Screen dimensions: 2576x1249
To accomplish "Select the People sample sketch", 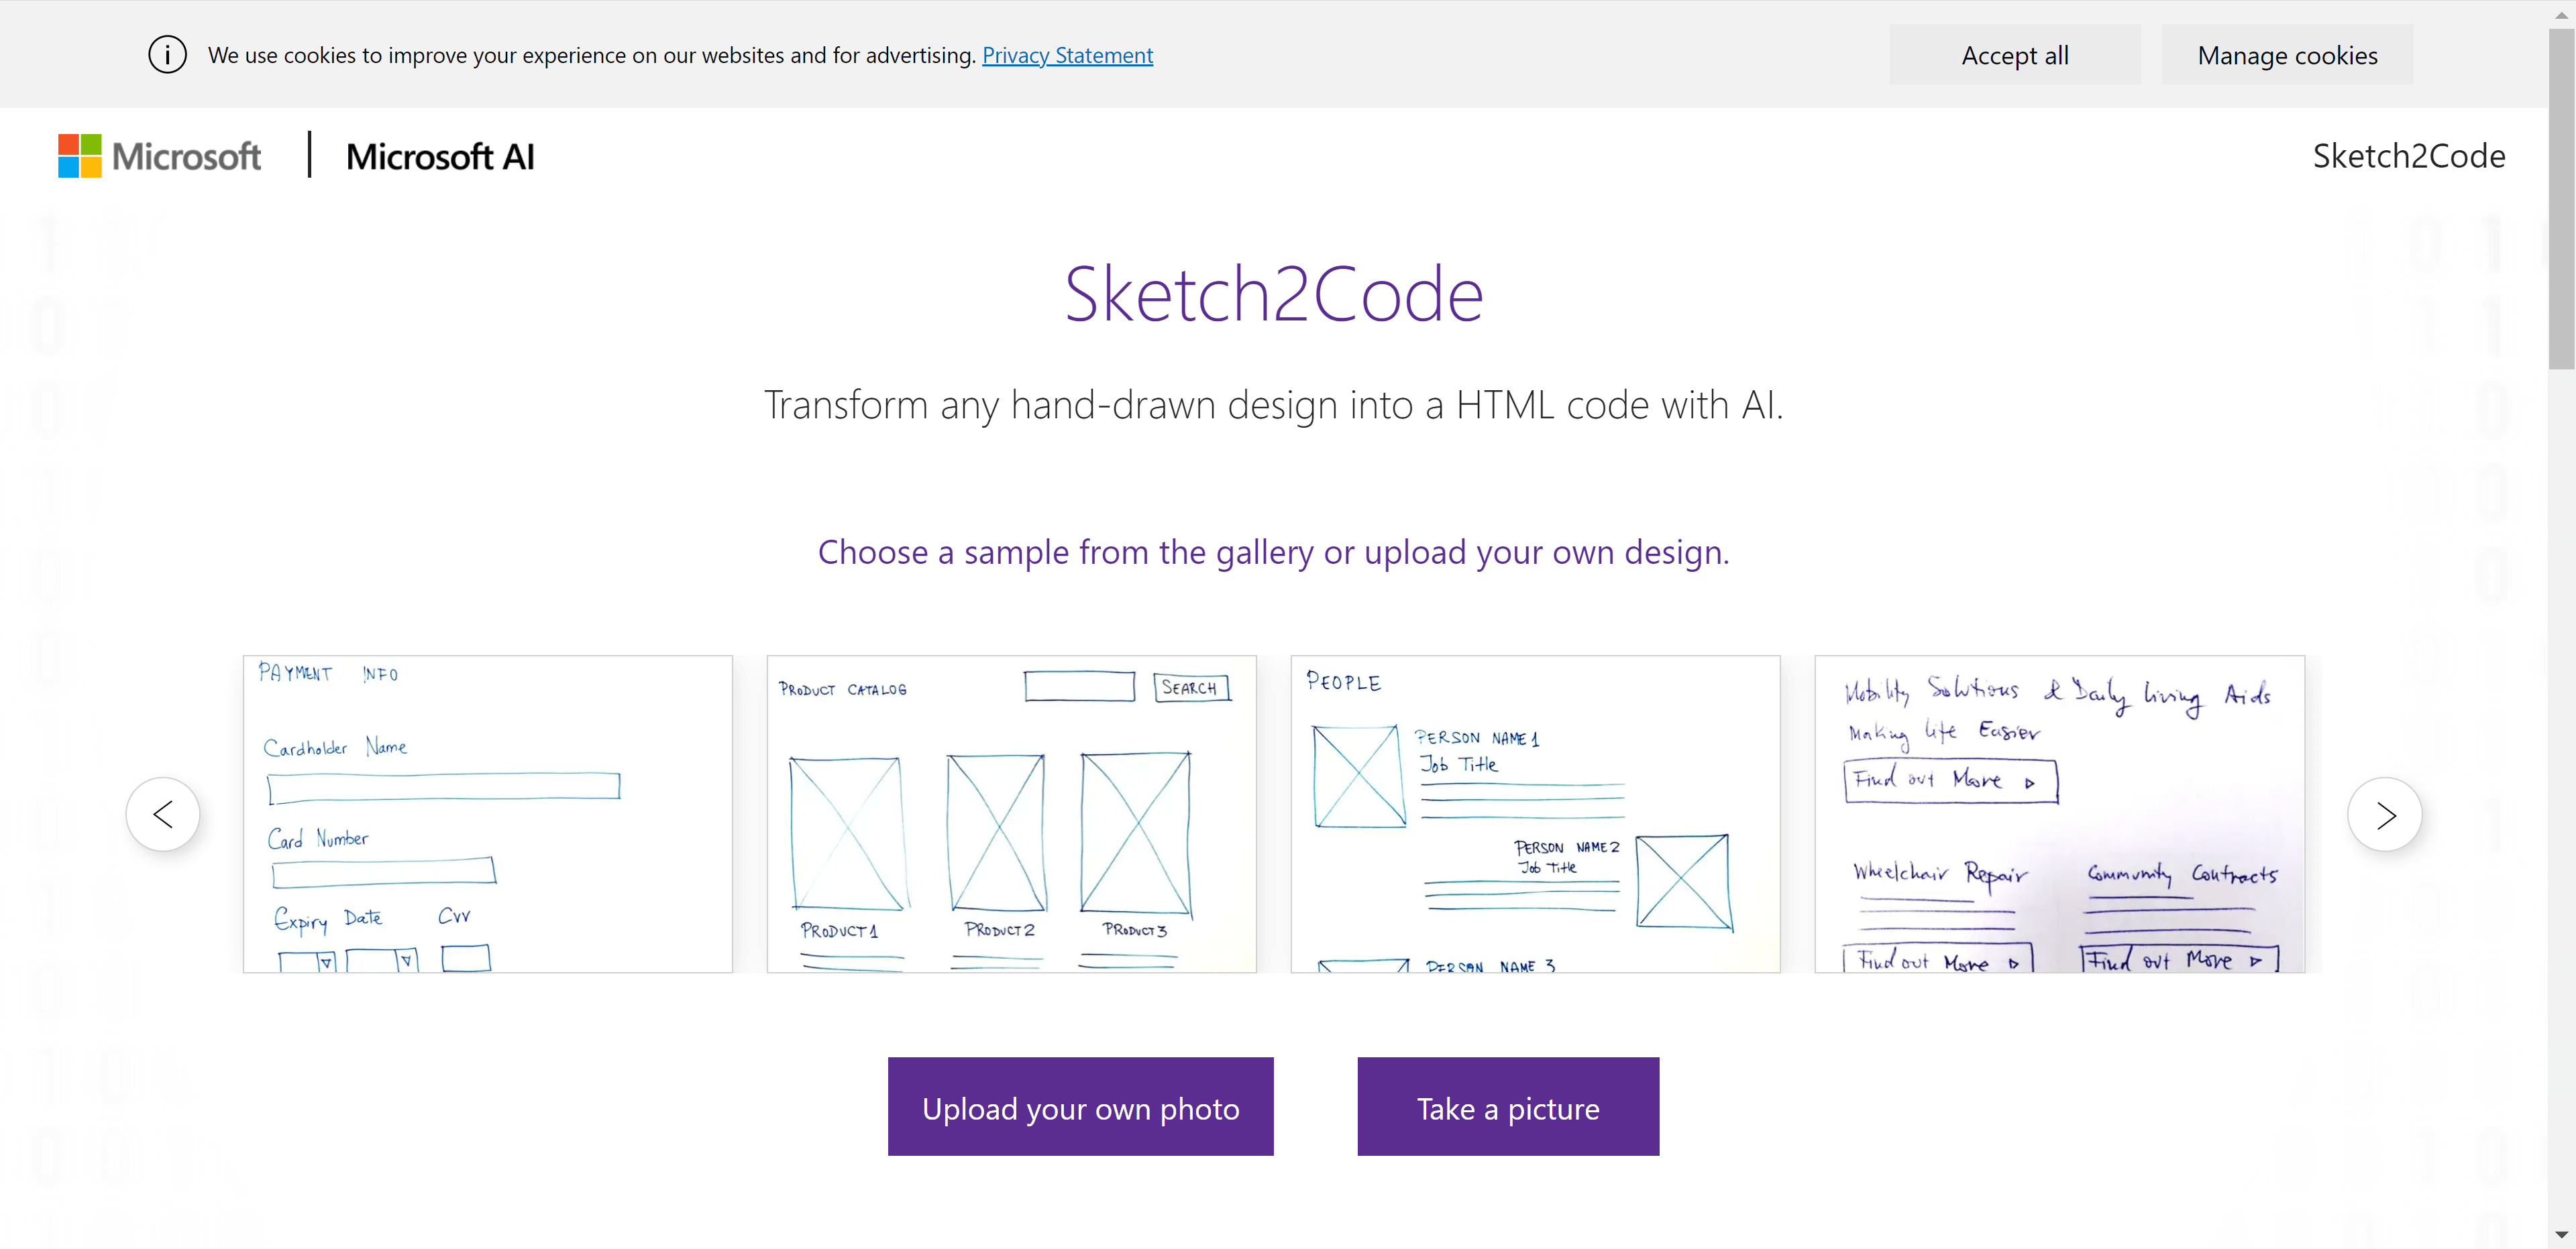I will [1535, 813].
